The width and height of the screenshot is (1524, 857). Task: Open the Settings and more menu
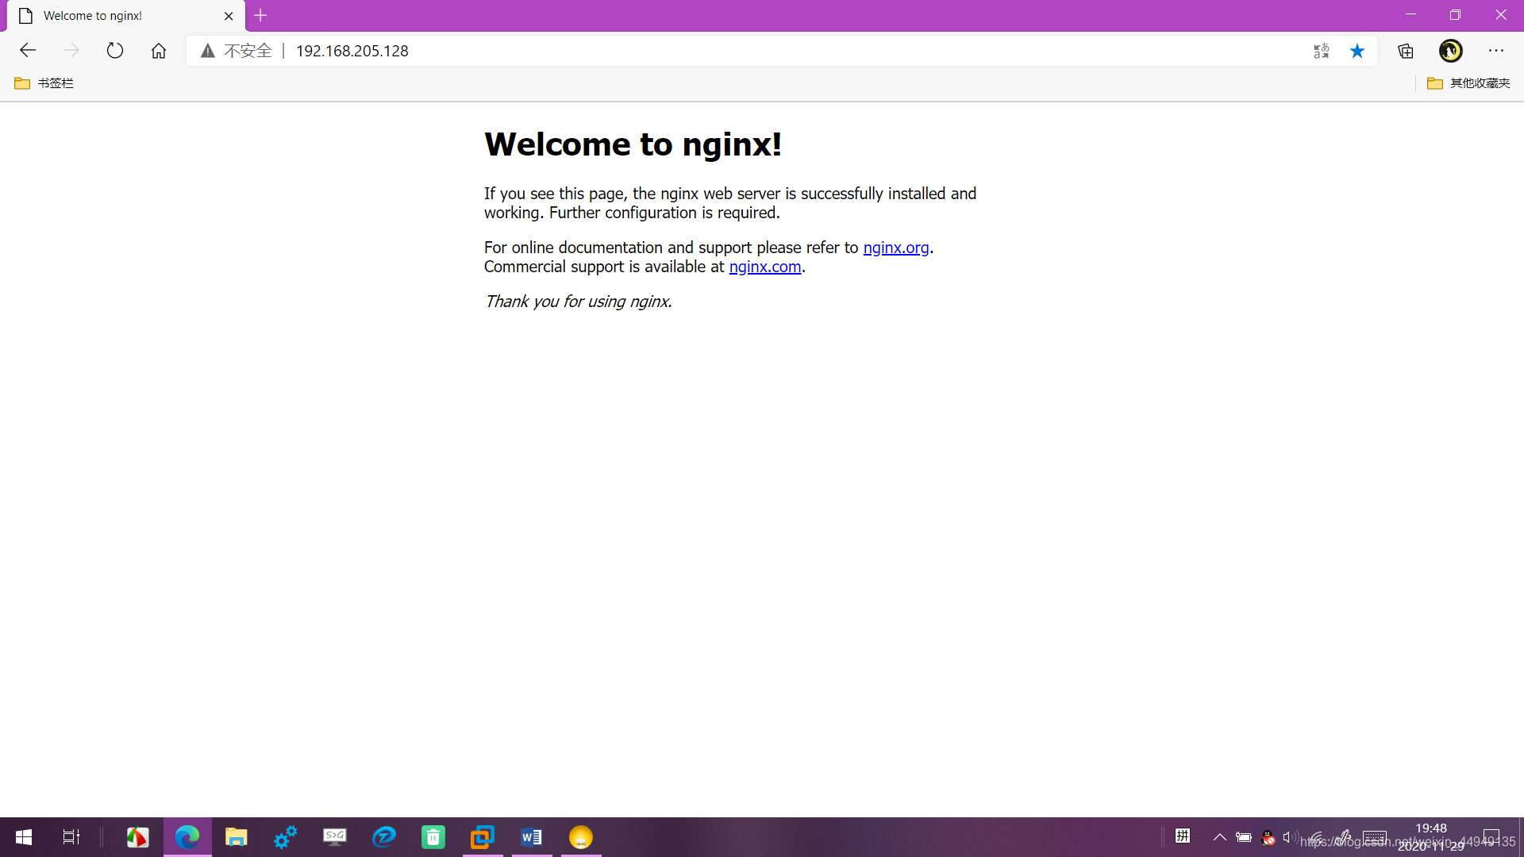(1496, 51)
